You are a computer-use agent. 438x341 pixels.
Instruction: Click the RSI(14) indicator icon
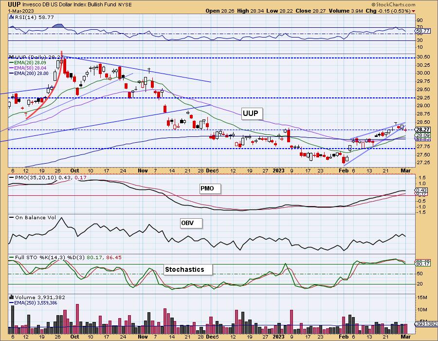[11, 17]
